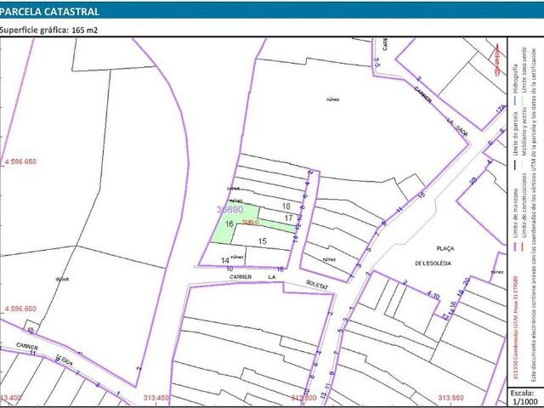Select the coordinate label 4.596.600
Viewport: 544px width, 408px height.
(20, 309)
